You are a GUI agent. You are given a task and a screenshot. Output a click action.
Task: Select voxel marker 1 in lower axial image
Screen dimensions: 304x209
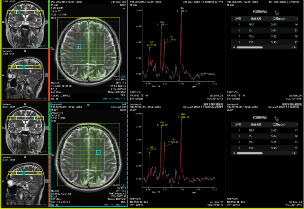(98, 153)
